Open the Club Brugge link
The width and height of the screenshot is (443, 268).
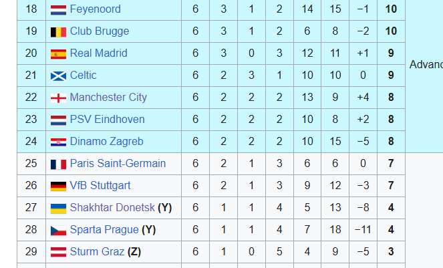pyautogui.click(x=100, y=31)
